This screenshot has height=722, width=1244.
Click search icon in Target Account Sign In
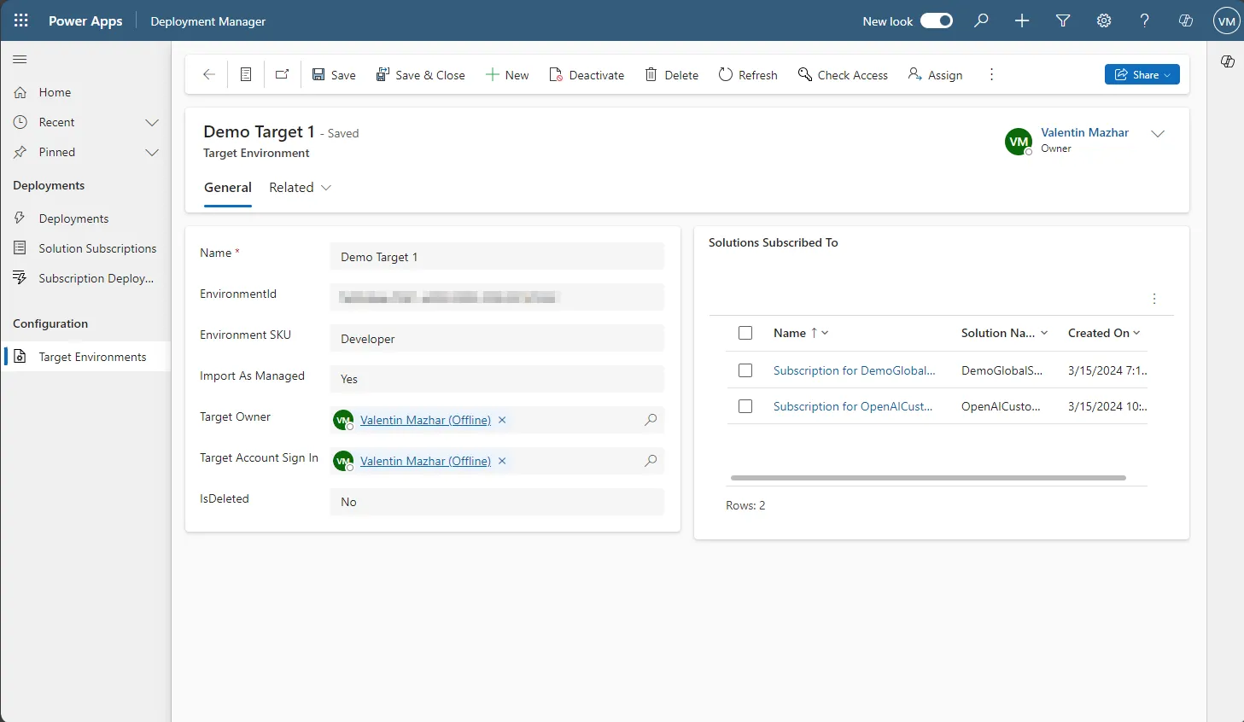pyautogui.click(x=651, y=461)
